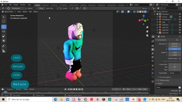Activate the Rotate tool
This screenshot has height=102, width=182.
click(x=4, y=31)
